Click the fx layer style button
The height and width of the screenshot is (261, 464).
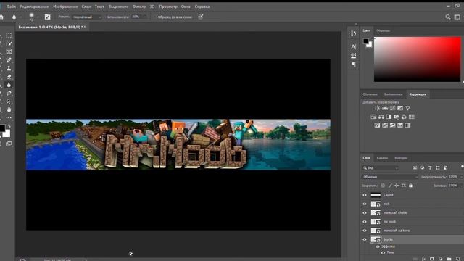click(x=423, y=259)
